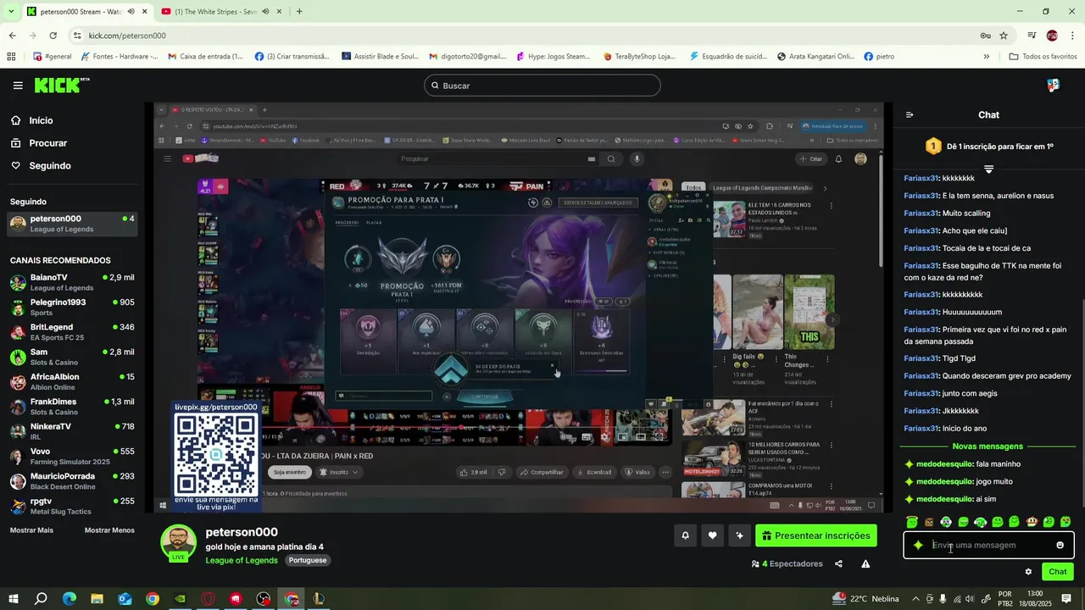This screenshot has width=1085, height=610.
Task: Open the followed channel peterson000
Action: click(x=72, y=224)
